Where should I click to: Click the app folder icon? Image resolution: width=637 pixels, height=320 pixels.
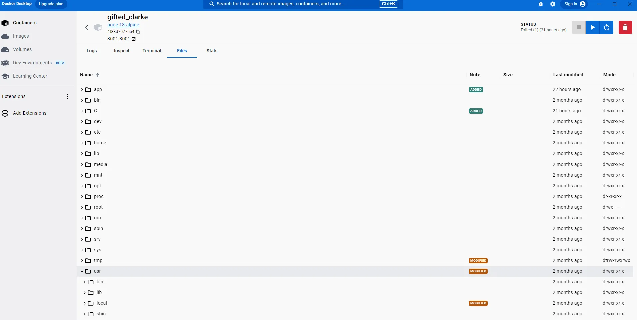(x=88, y=90)
